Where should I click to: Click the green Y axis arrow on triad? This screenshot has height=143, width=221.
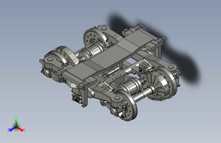tap(16, 122)
